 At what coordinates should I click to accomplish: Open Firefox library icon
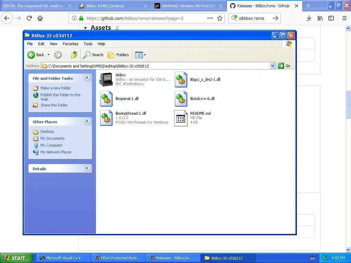pos(320,18)
